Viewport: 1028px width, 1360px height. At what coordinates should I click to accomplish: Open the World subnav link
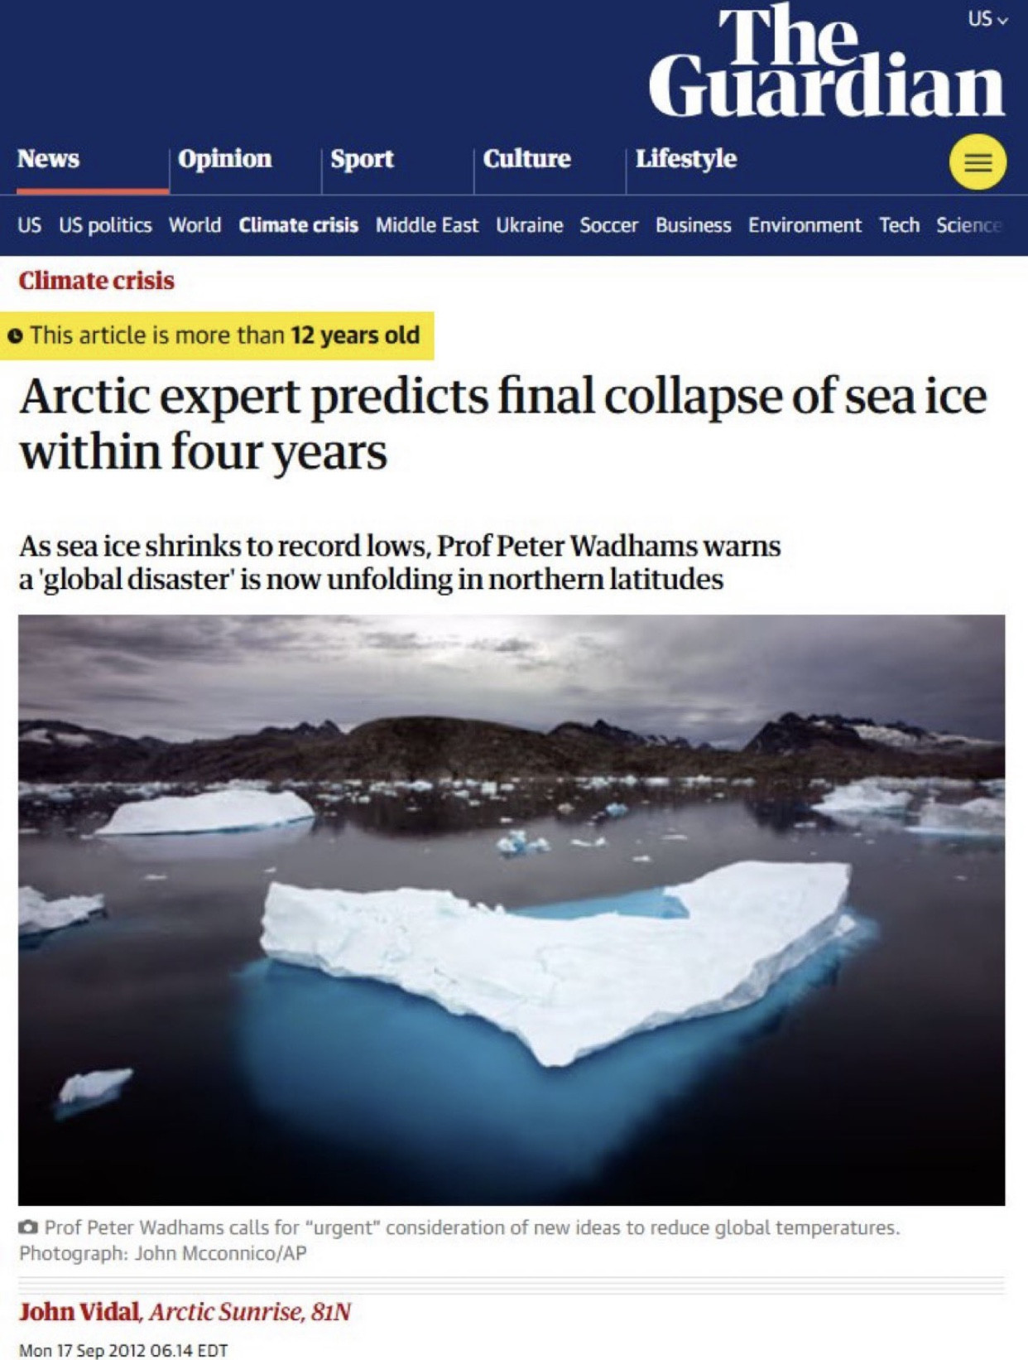195,225
